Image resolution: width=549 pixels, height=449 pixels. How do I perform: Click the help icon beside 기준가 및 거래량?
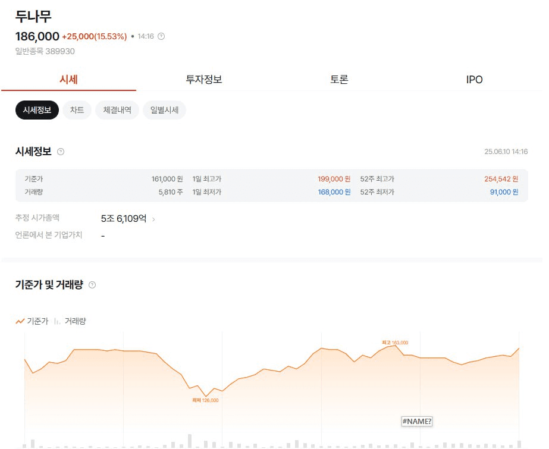[x=92, y=285]
